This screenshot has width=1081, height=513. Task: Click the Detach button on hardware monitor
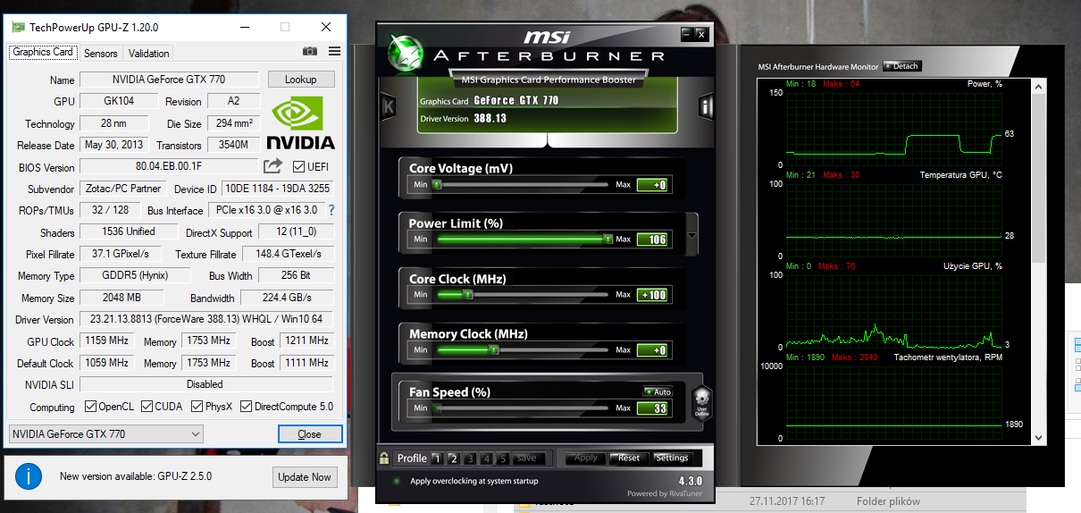(x=902, y=66)
